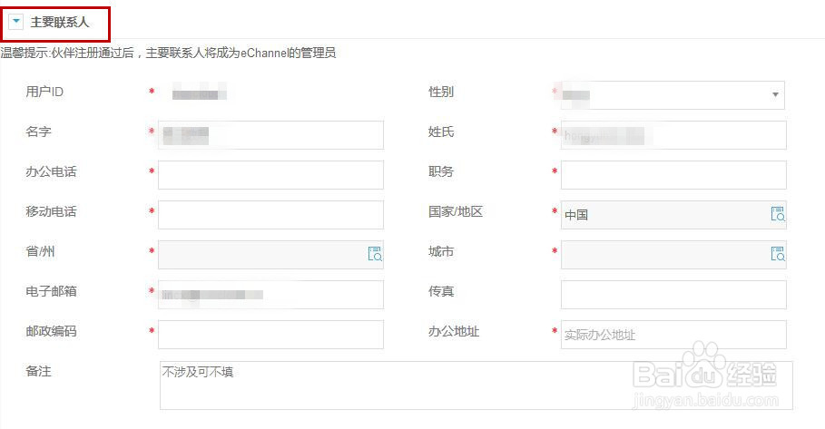This screenshot has height=429, width=825.
Task: Focus the 电子邮箱 input field
Action: [x=270, y=295]
